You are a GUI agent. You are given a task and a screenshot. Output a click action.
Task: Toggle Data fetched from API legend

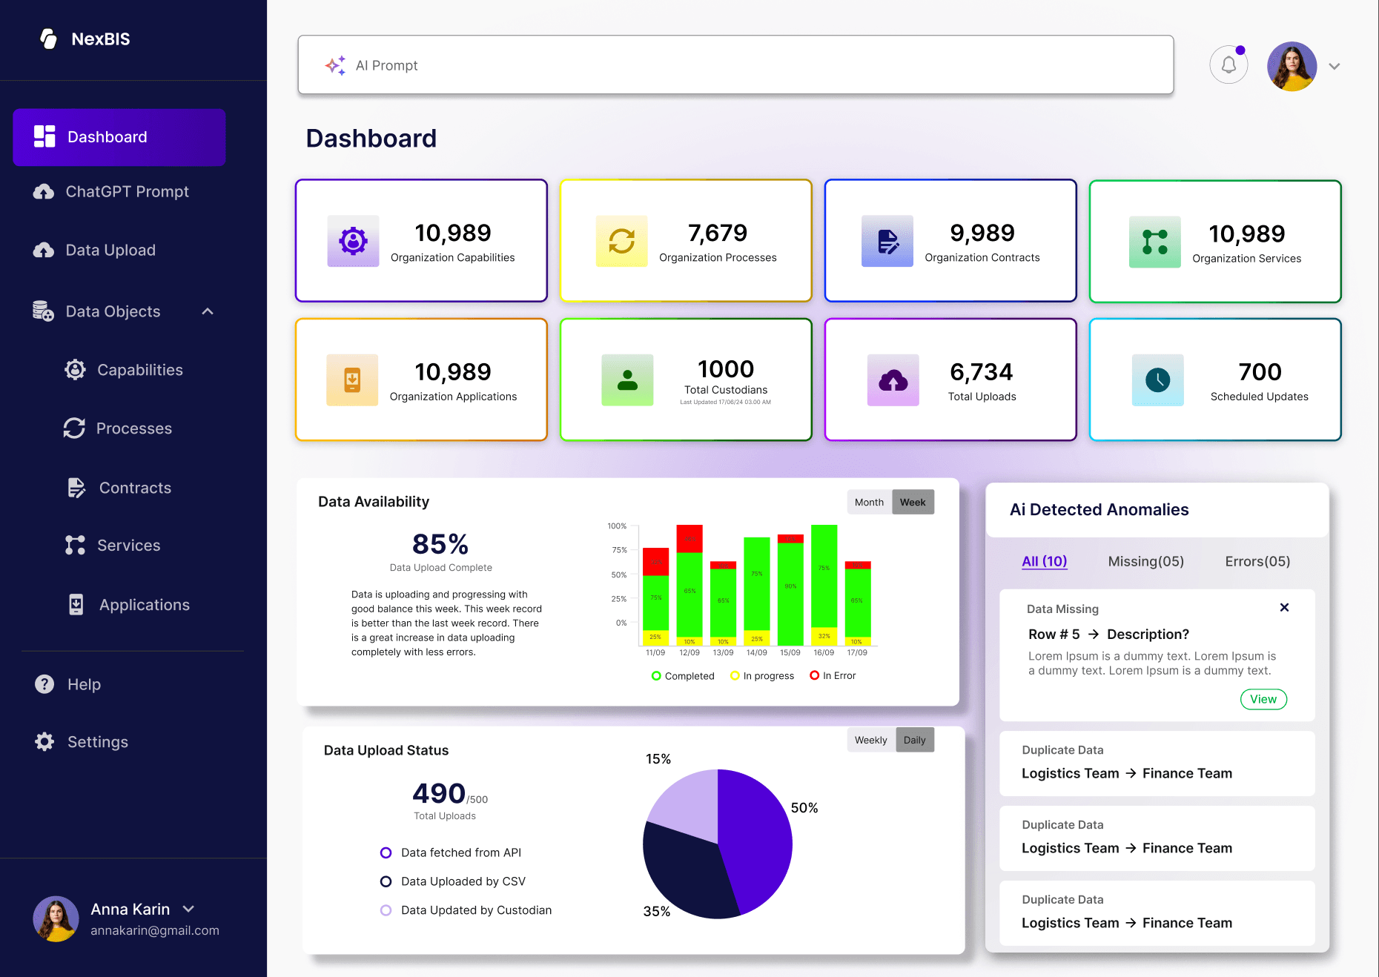pyautogui.click(x=386, y=852)
